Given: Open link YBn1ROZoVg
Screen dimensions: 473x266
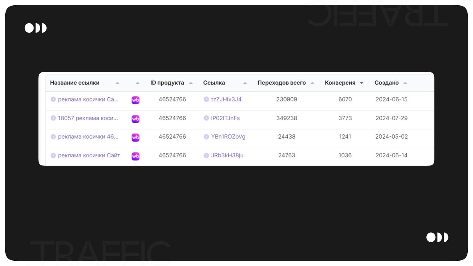Looking at the screenshot, I should pyautogui.click(x=228, y=137).
